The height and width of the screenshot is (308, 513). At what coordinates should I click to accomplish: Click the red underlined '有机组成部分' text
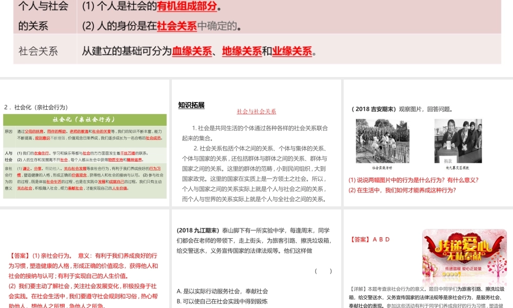187,6
